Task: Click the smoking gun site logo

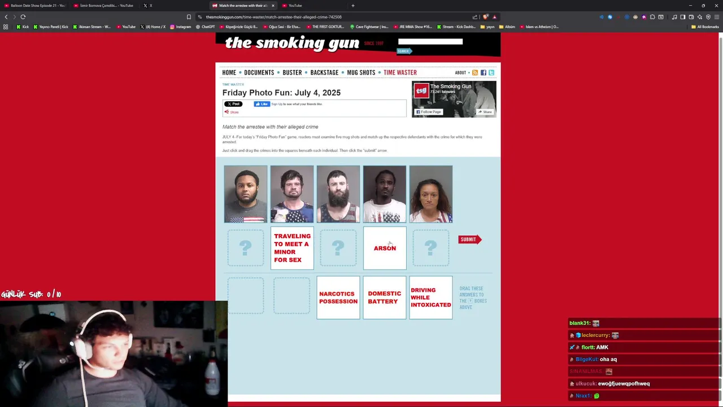Action: click(x=292, y=44)
